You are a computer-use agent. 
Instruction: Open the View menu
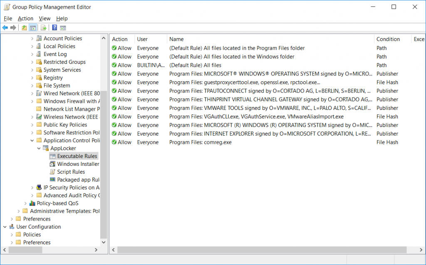point(45,18)
